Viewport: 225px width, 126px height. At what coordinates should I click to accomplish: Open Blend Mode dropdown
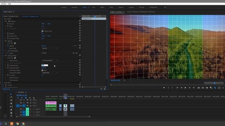point(50,48)
